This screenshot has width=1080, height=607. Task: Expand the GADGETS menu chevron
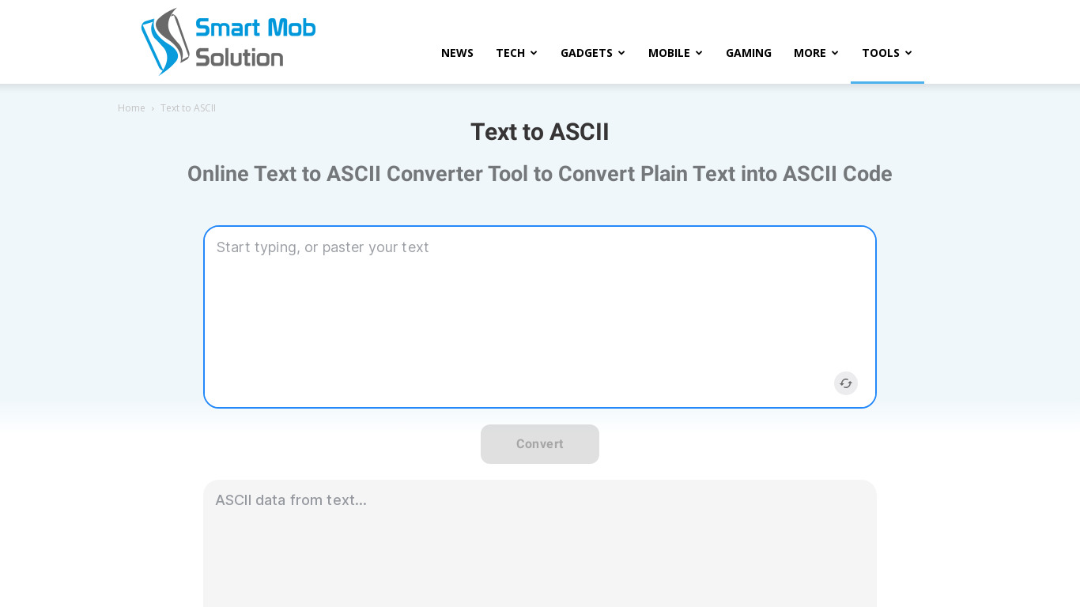coord(621,53)
